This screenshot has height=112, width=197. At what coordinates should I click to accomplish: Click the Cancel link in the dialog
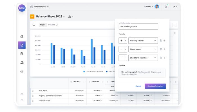tap(138, 86)
